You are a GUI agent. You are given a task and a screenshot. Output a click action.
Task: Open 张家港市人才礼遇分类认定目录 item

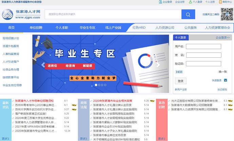tap(112, 105)
